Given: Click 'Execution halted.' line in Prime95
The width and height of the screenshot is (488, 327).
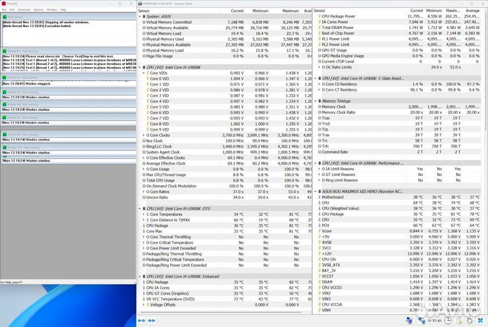Looking at the screenshot, I should (x=37, y=26).
